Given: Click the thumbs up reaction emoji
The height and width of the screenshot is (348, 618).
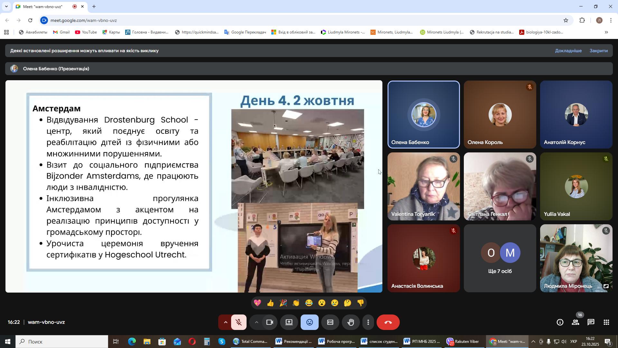Looking at the screenshot, I should point(270,303).
